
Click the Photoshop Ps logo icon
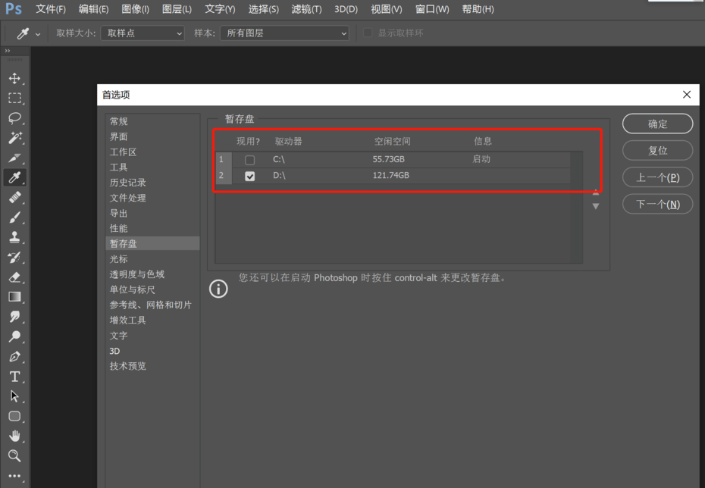pyautogui.click(x=14, y=9)
